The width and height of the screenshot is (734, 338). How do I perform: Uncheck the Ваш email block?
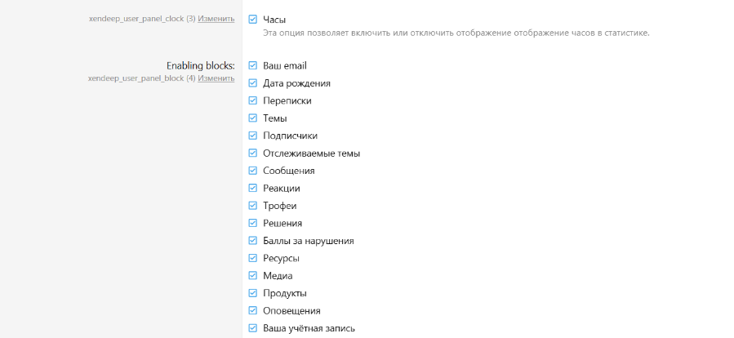point(253,65)
